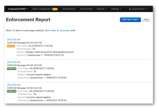
Task: Open the Exaquantum/AMD brand dropdown
Action: 18,9
